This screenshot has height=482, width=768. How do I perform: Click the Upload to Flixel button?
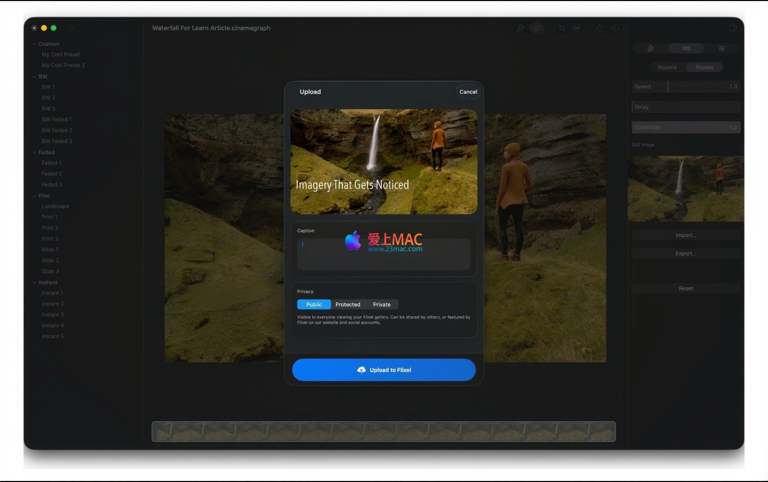pyautogui.click(x=384, y=370)
